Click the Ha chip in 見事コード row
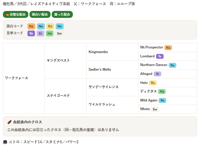This screenshot has height=147, width=200. click(x=50, y=33)
